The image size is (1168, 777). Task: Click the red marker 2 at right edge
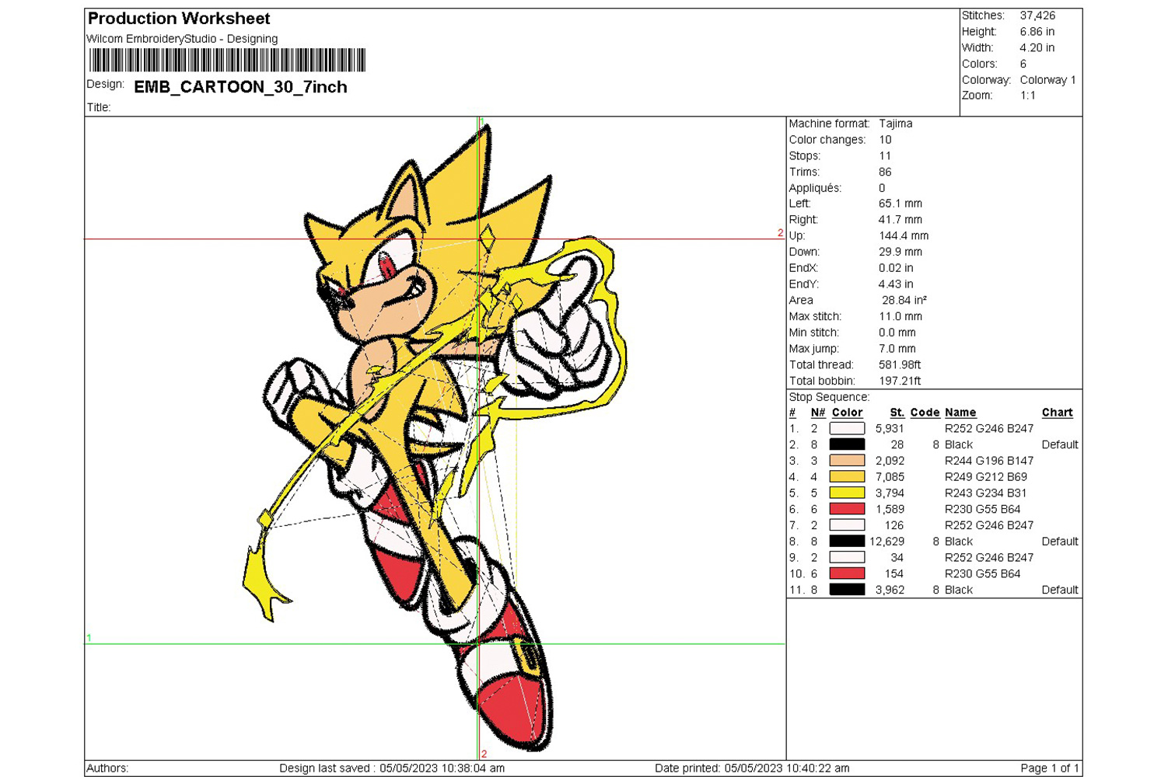pos(780,233)
